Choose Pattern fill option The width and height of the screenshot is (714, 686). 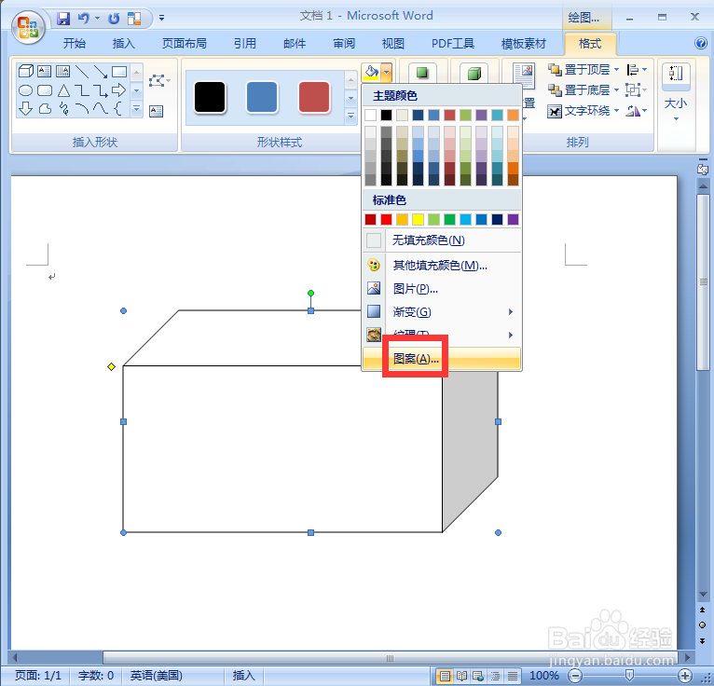pos(442,359)
